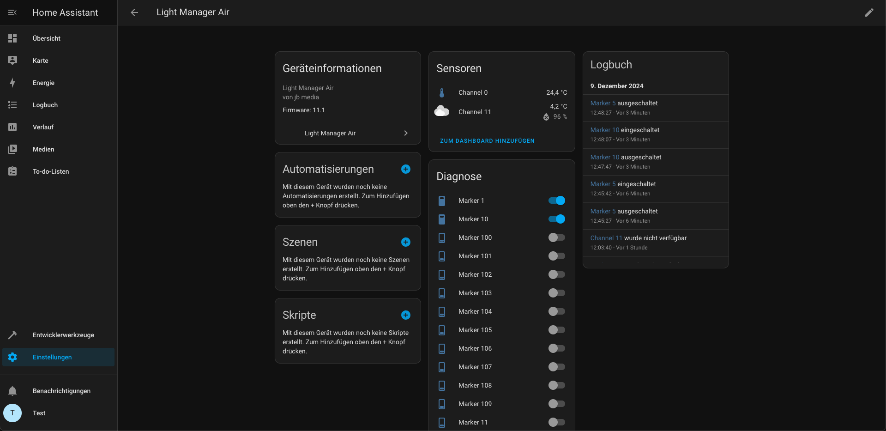Viewport: 886px width, 431px height.
Task: Enable the Marker 100 switch
Action: [x=557, y=237]
